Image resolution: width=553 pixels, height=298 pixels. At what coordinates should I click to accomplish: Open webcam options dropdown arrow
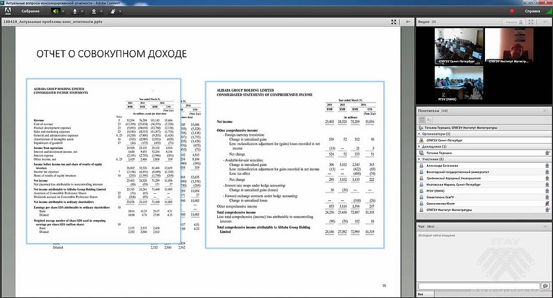101,11
